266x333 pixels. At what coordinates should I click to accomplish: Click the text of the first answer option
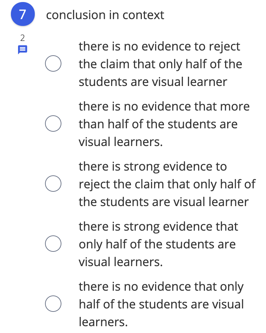point(160,64)
